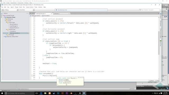Open WalkingController class breadcrumb dropdown
169x95 pixels.
pyautogui.click(x=36, y=16)
